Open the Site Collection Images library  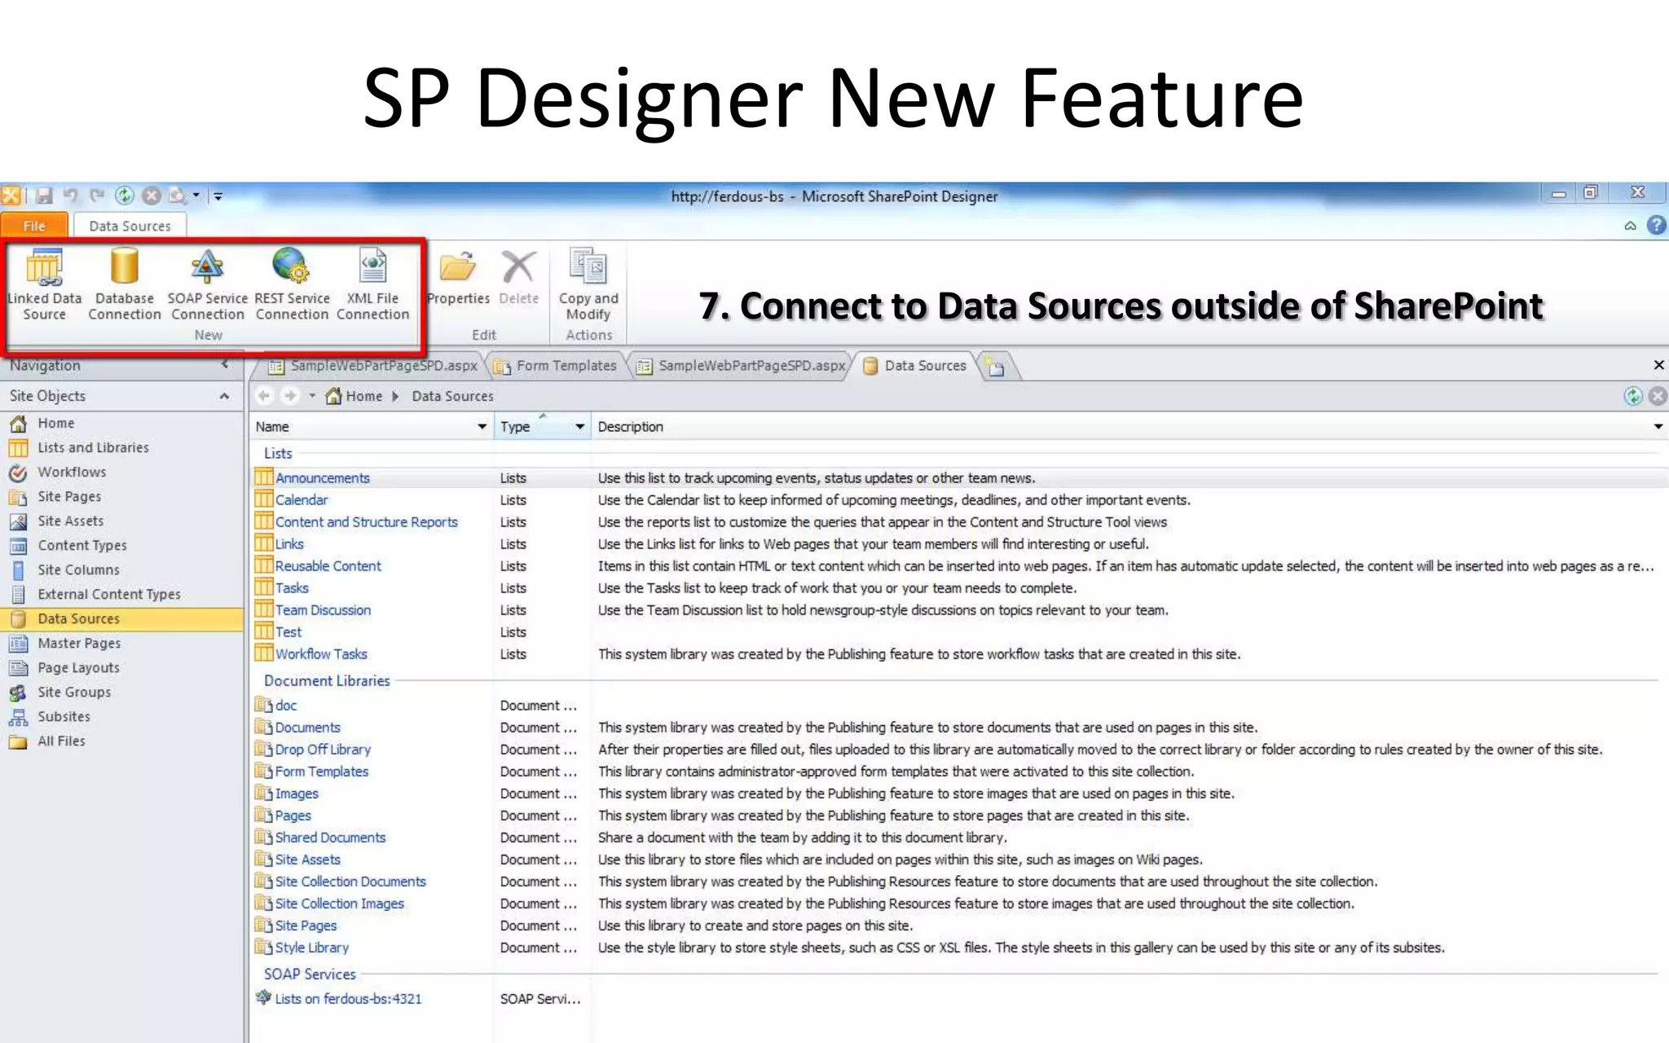[x=339, y=904]
